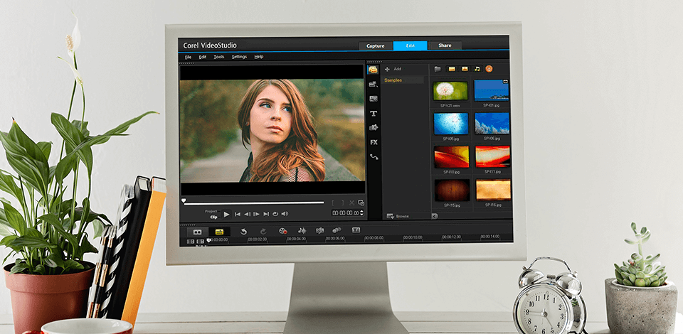Screen dimensions: 683x334
Task: Click the Add folder button
Action: [x=393, y=69]
